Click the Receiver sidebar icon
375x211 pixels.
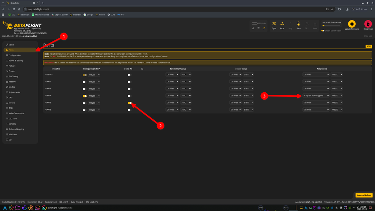(x=7, y=82)
